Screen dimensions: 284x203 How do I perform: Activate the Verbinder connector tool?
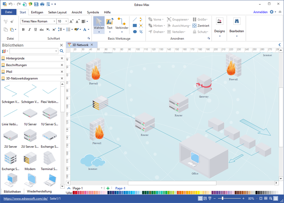(x=122, y=24)
